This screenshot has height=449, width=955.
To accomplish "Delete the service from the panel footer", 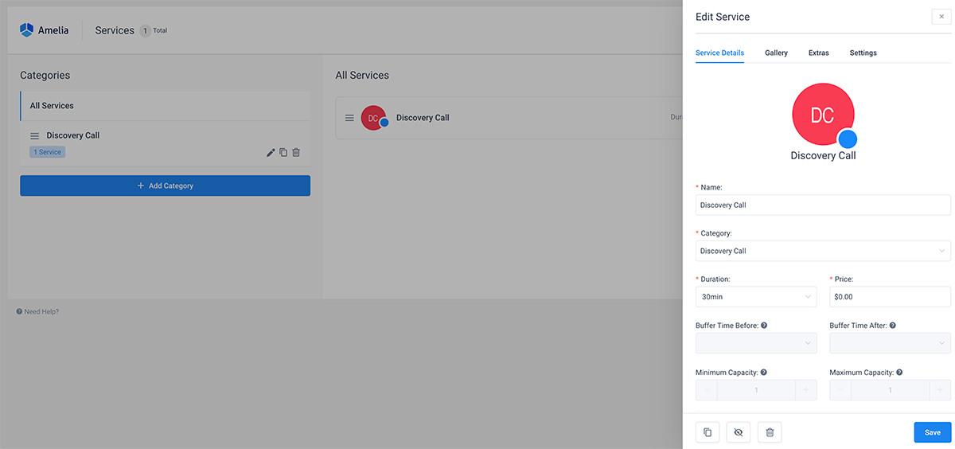I will coord(770,432).
